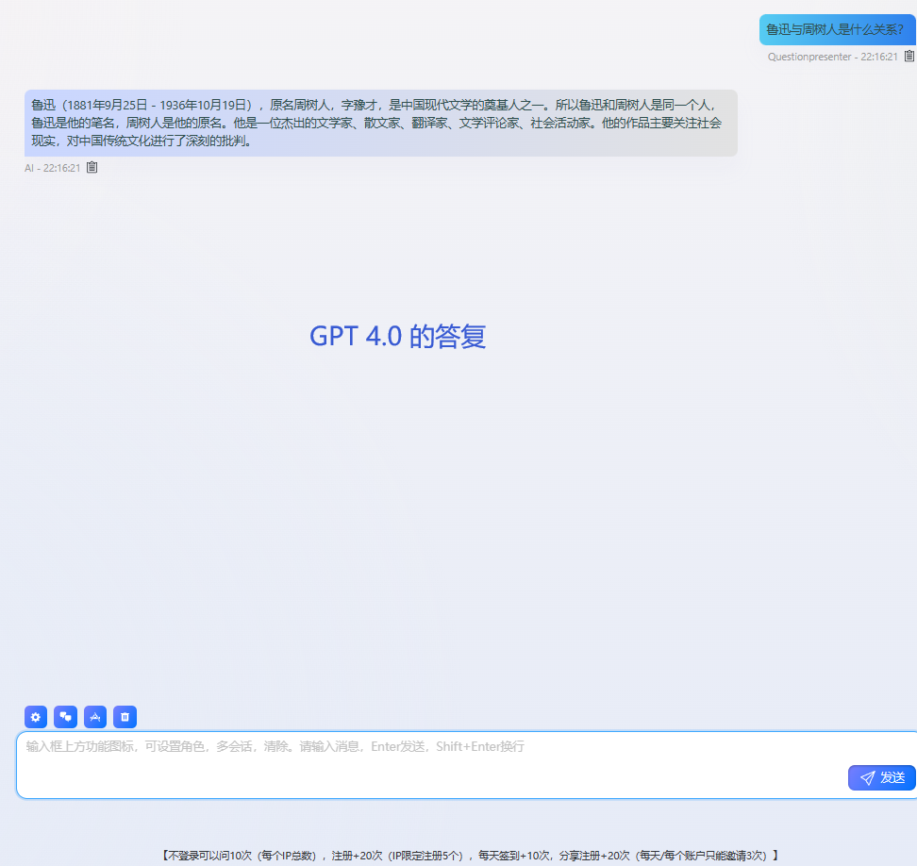
Task: Click the 'Questionpresenter - 22:16:21' label
Action: coord(832,57)
